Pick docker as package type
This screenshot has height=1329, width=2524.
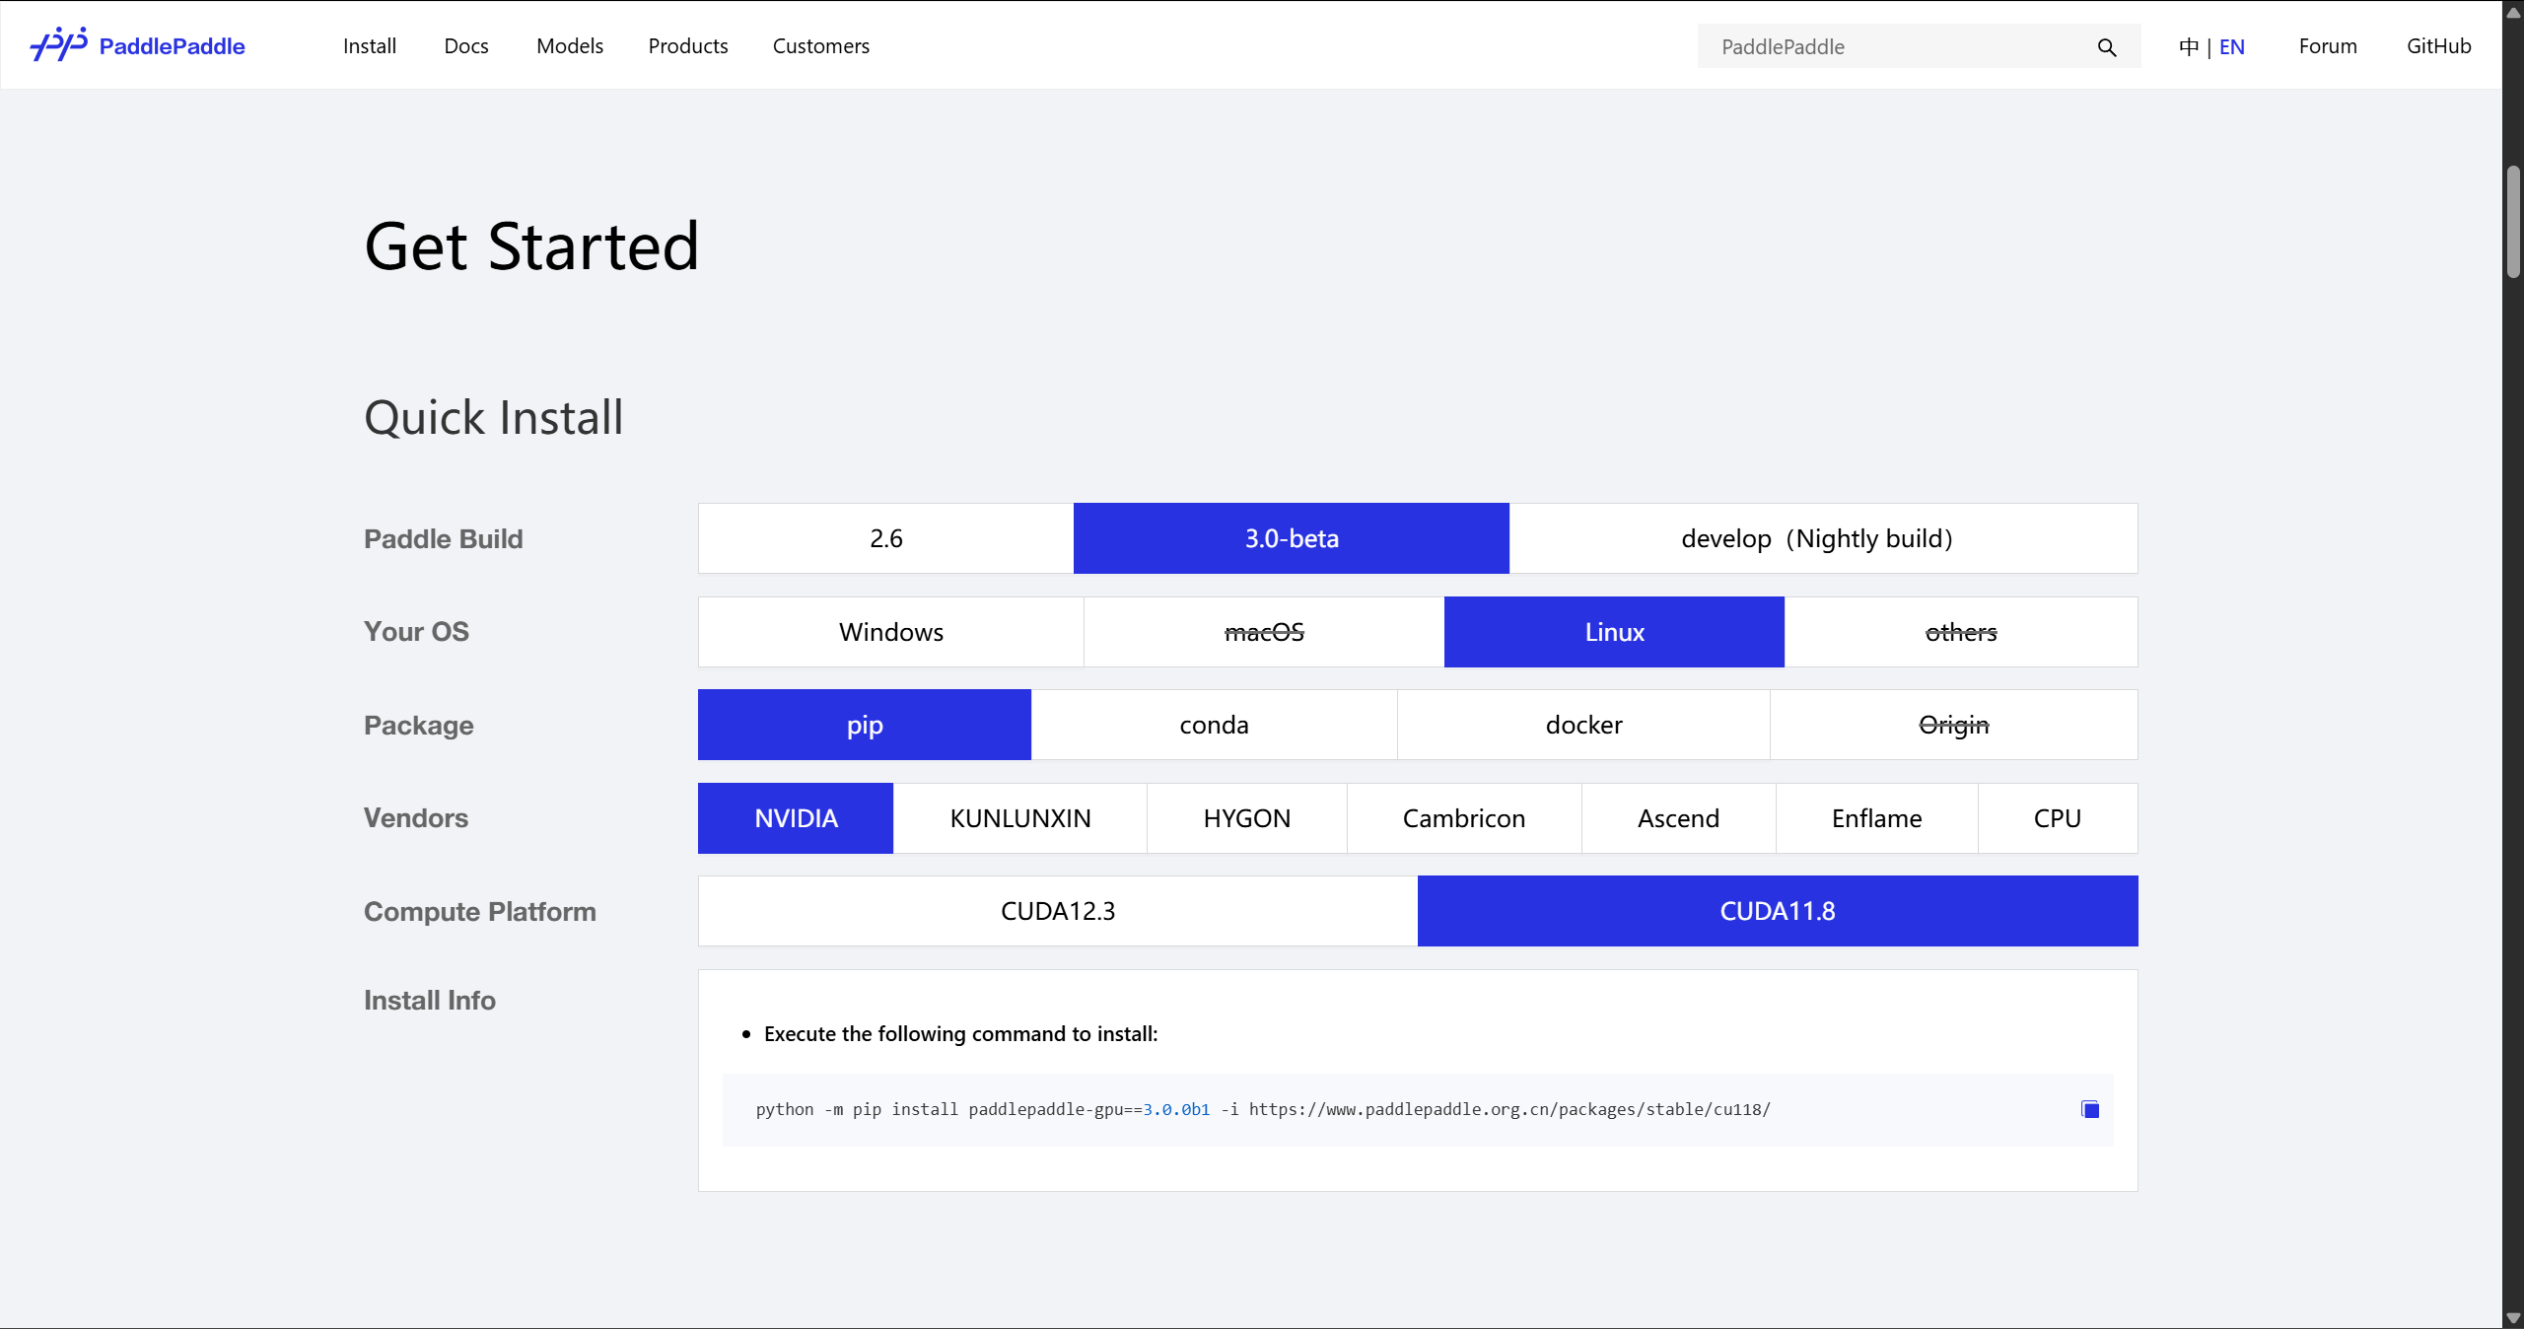click(1583, 725)
